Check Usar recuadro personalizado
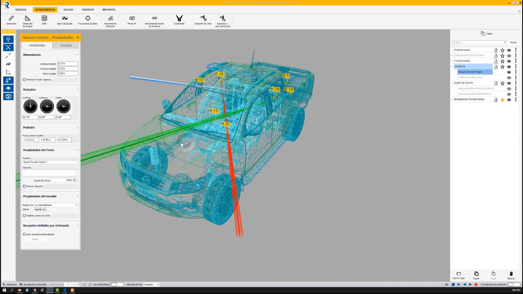Image resolution: width=523 pixels, height=294 pixels. click(x=24, y=234)
